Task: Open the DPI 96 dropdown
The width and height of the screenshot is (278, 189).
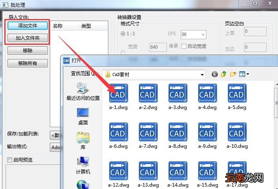Action: 203,34
